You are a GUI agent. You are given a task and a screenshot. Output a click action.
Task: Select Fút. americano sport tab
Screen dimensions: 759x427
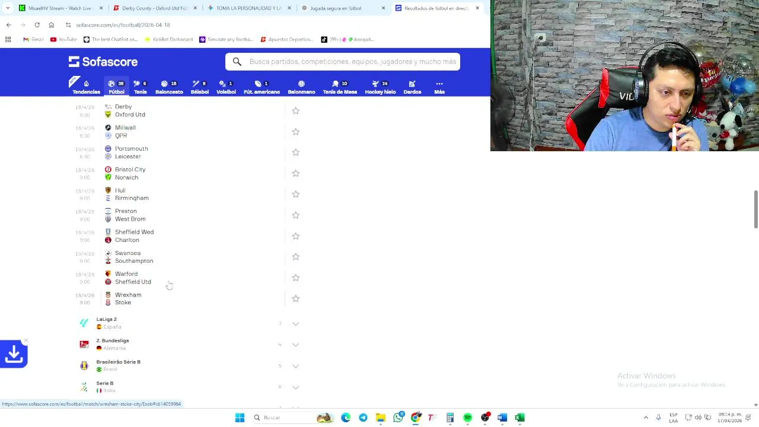(261, 87)
